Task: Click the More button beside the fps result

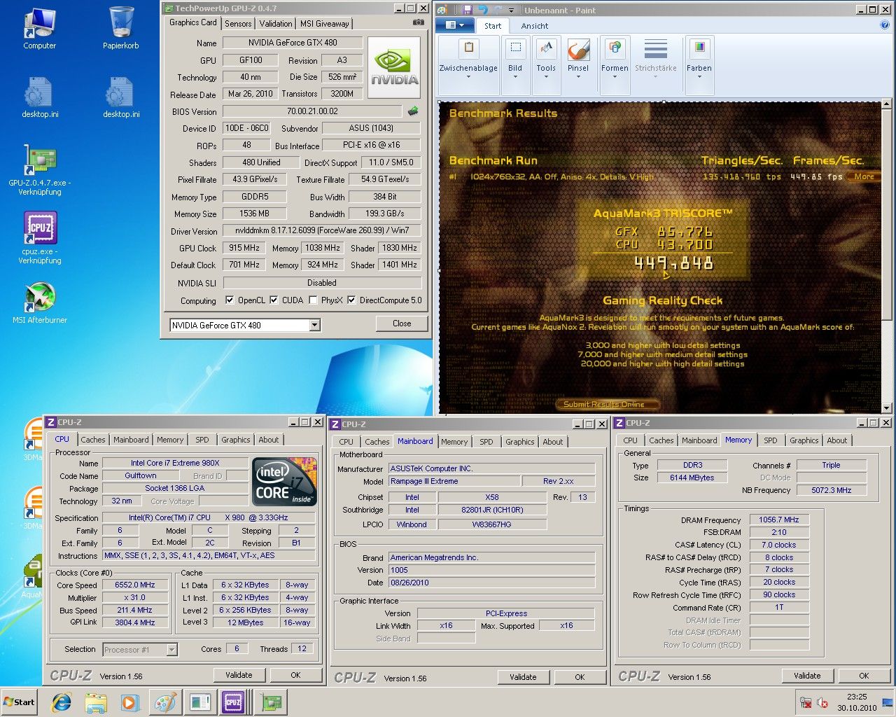Action: coord(864,176)
